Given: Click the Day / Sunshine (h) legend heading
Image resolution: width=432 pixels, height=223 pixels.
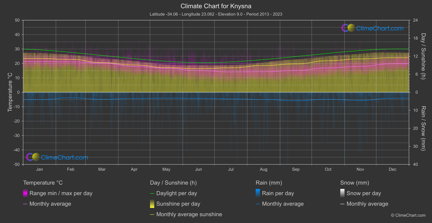Looking at the screenshot, I should [173, 183].
